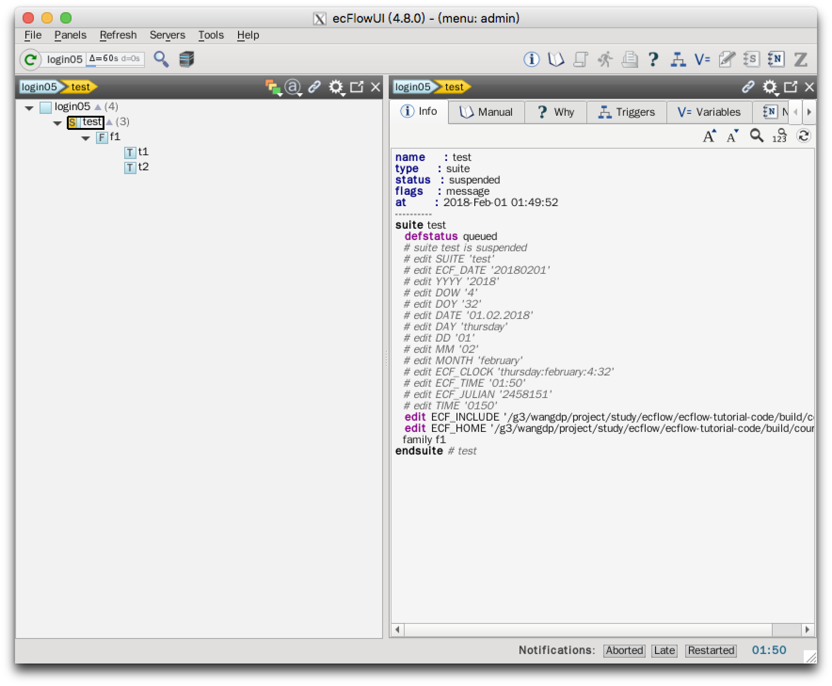The image size is (832, 686).
Task: Open the Help menu
Action: (248, 35)
